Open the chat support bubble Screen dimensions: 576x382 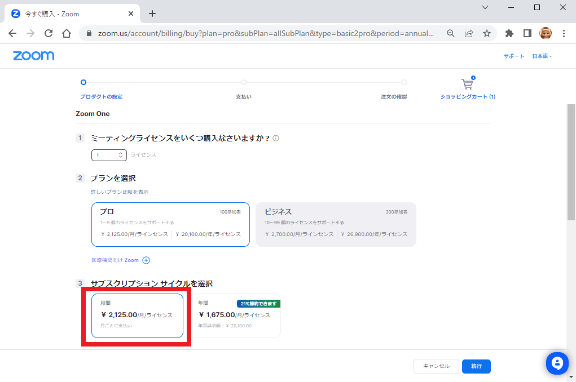(557, 363)
